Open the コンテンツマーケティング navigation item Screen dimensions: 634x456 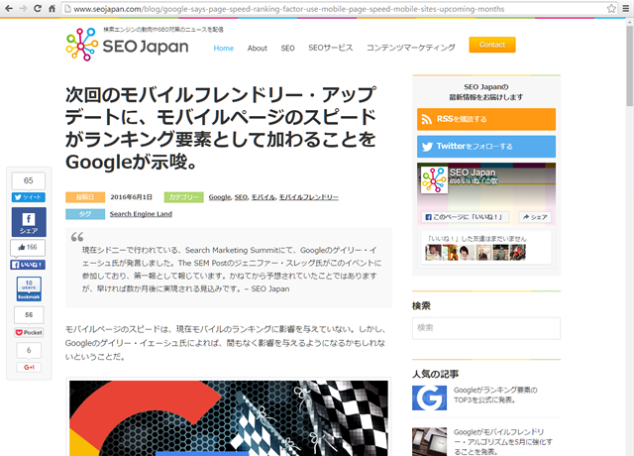coord(410,48)
